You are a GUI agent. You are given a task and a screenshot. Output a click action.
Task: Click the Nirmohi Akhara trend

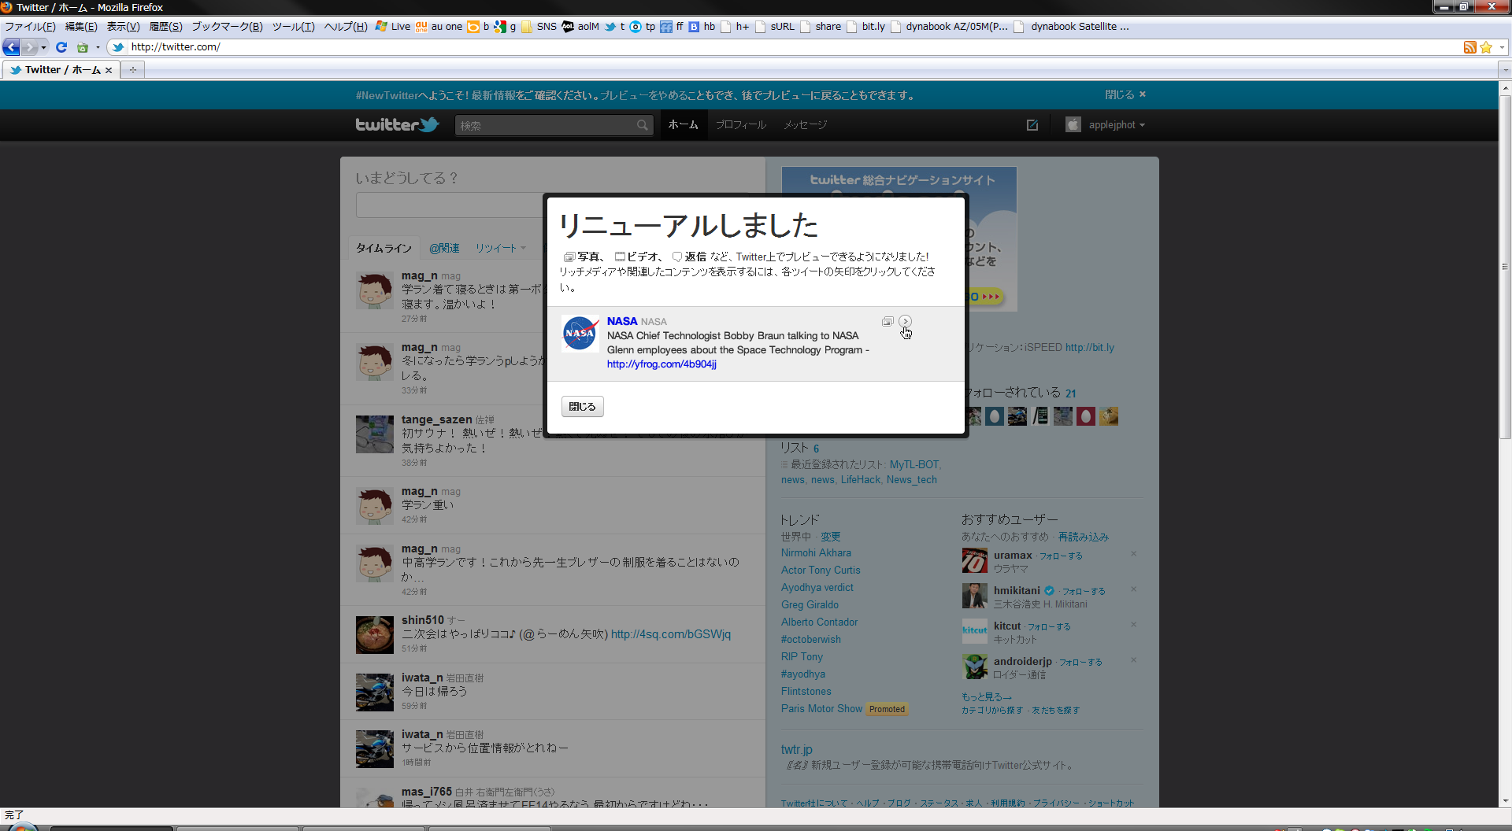point(816,553)
